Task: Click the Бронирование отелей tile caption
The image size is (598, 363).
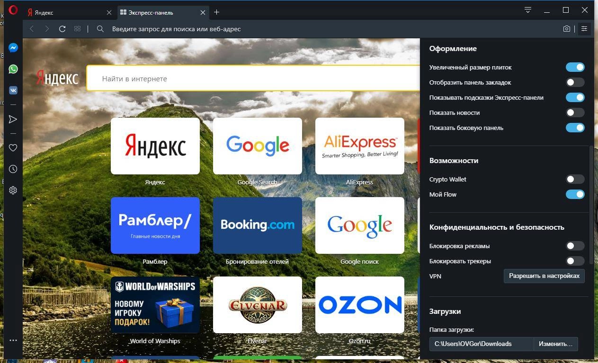Action: 258,261
